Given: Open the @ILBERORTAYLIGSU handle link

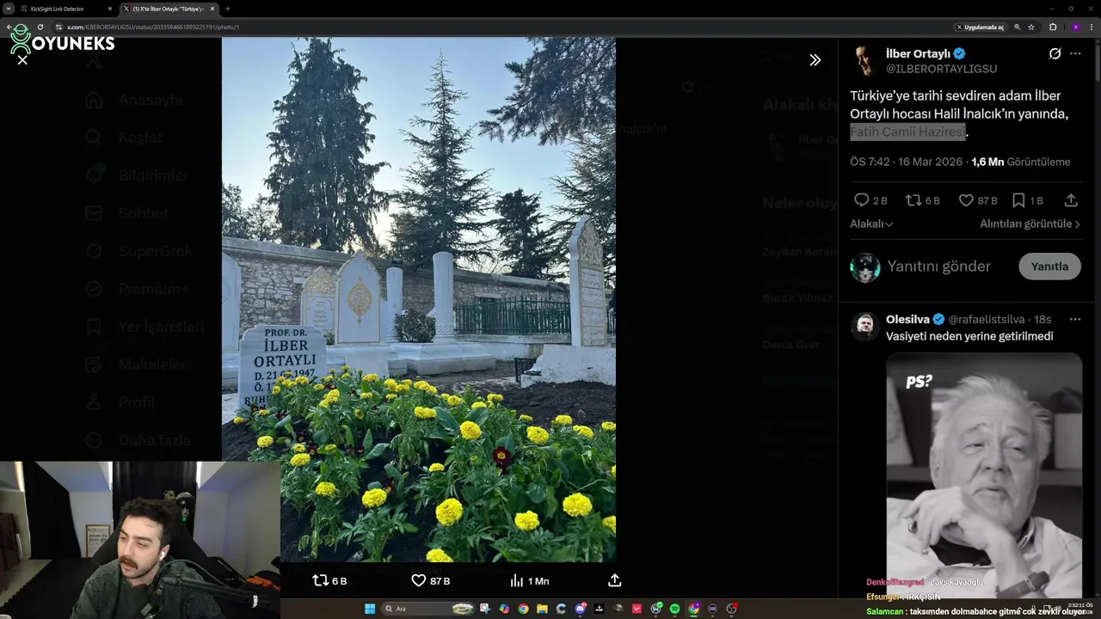Looking at the screenshot, I should coord(941,69).
